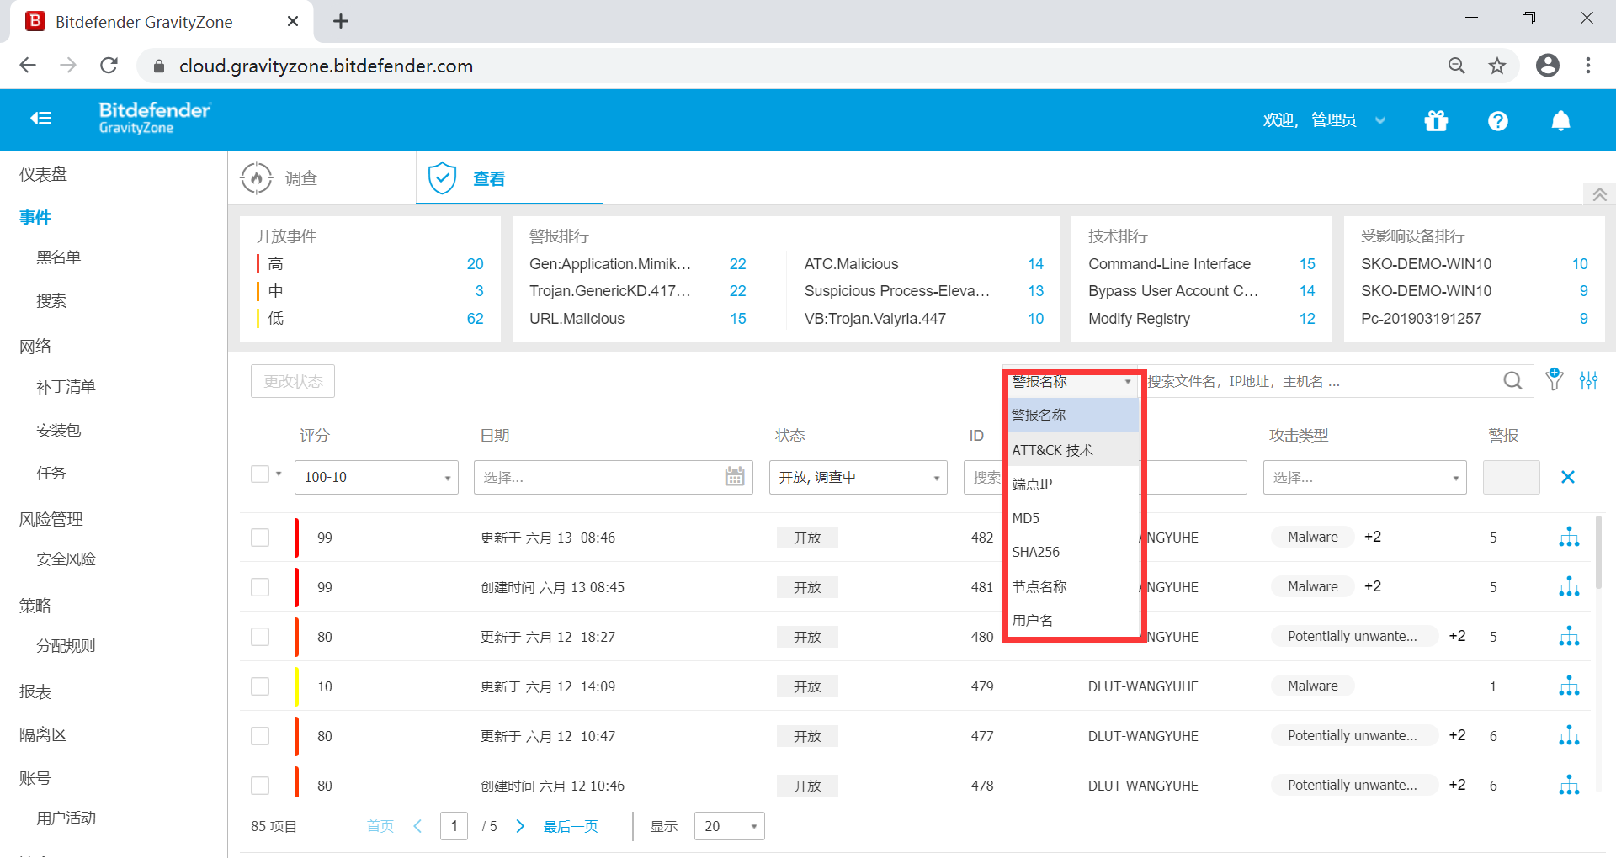Click the table vertical scrollbar
This screenshot has height=858, width=1616.
point(1598,552)
